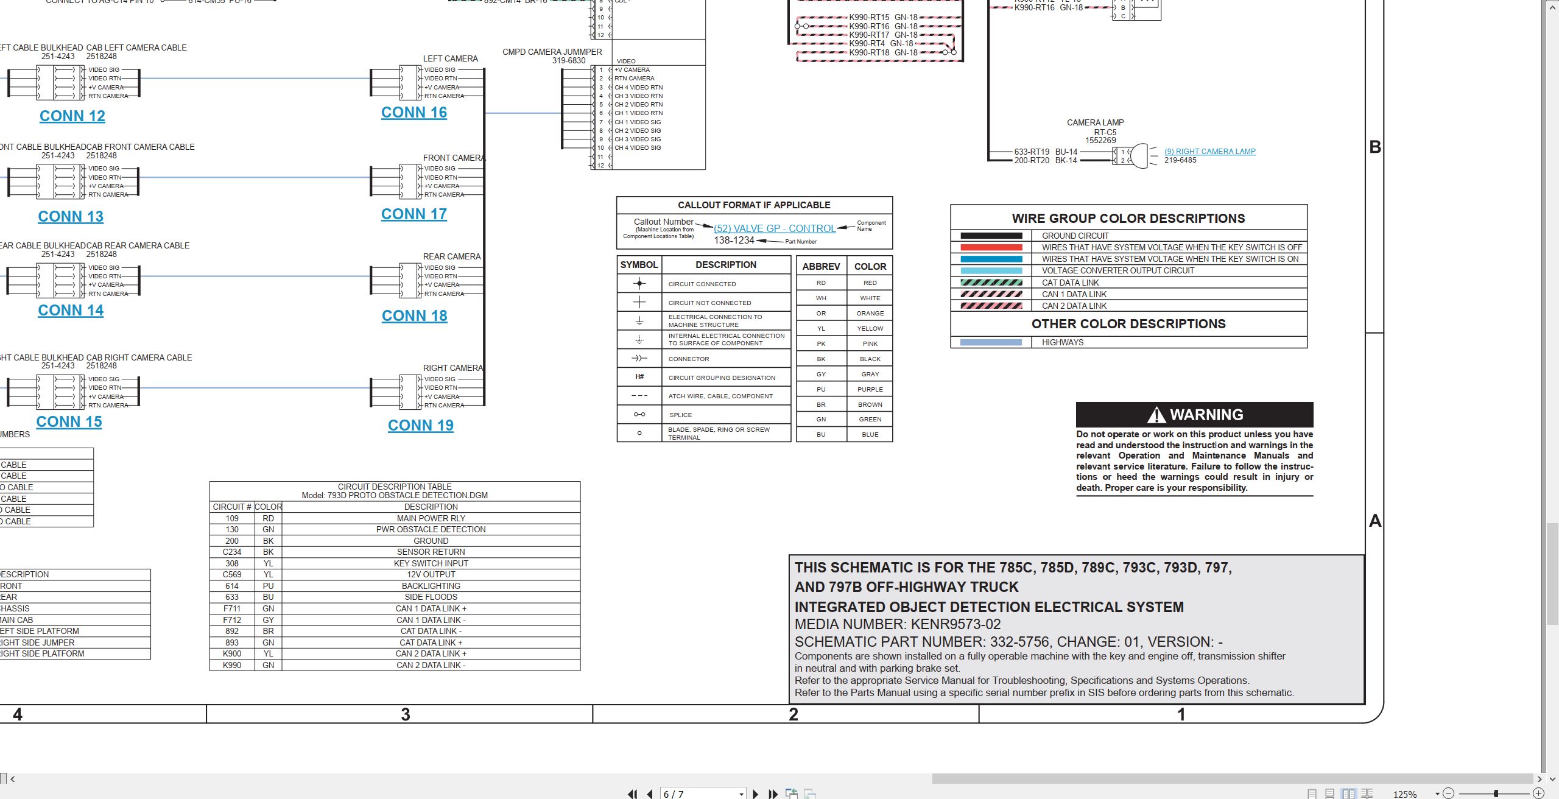Click the horizontal scrollbar thumb
The height and width of the screenshot is (799, 1559).
tap(1233, 778)
